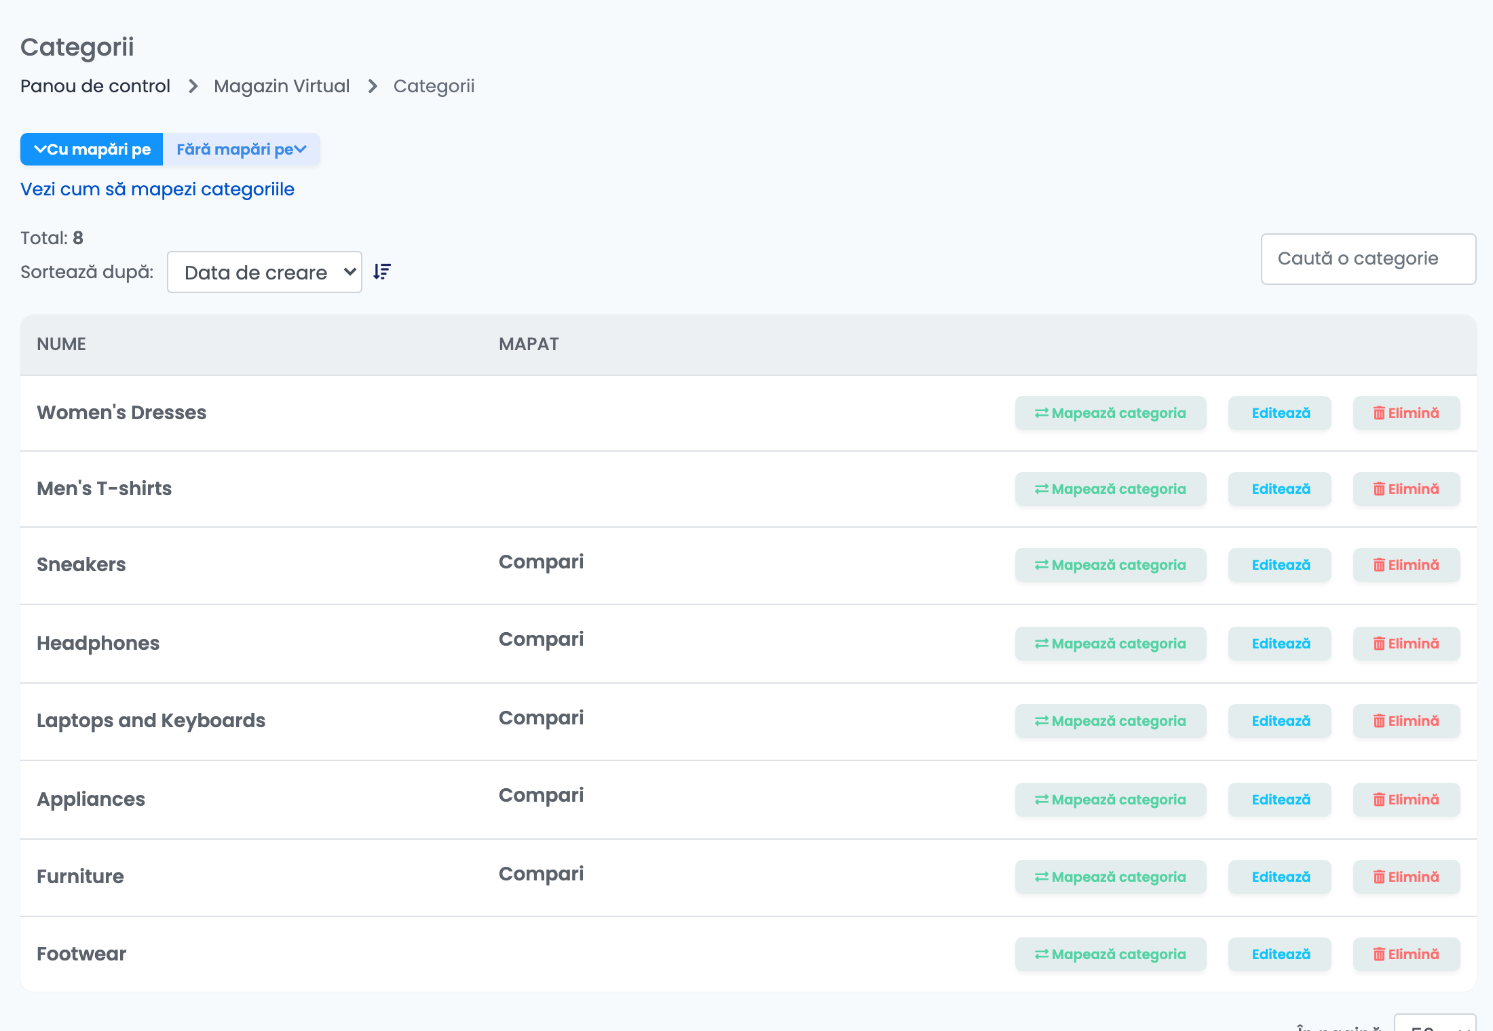The height and width of the screenshot is (1031, 1493).
Task: Open 'Vezi cum să mapezi categoriile' link
Action: tap(157, 189)
